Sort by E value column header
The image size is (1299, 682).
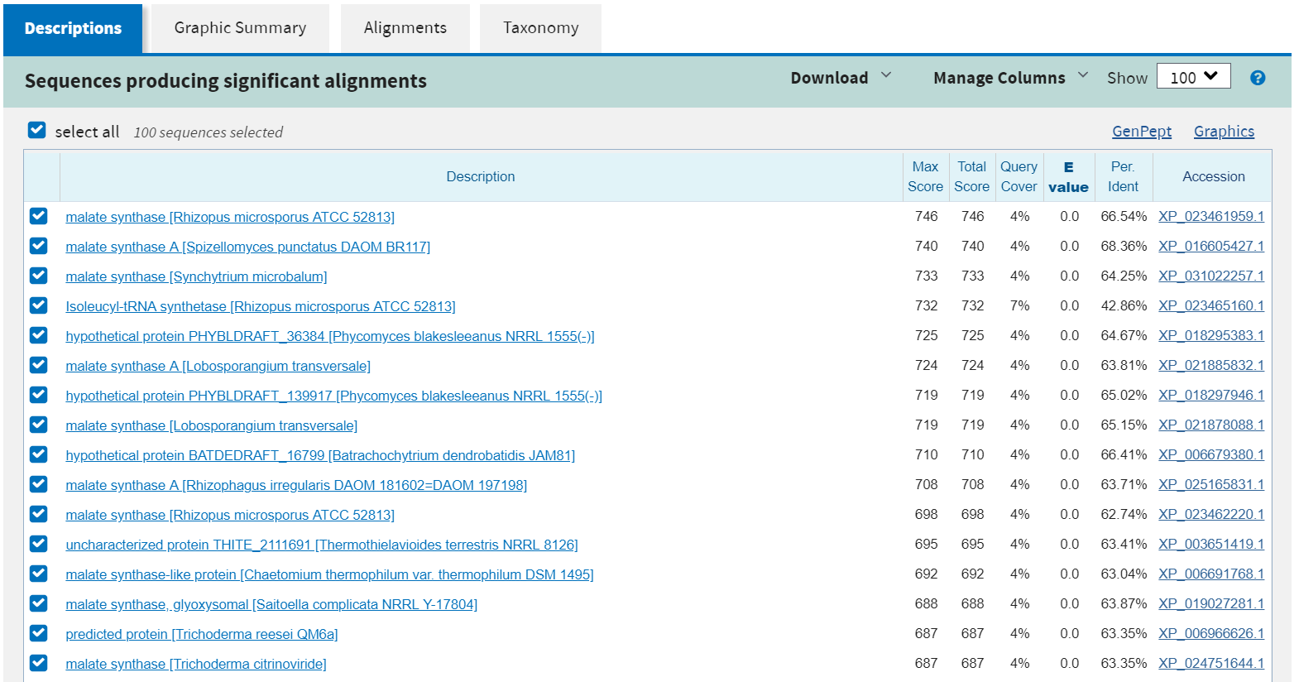pos(1068,177)
